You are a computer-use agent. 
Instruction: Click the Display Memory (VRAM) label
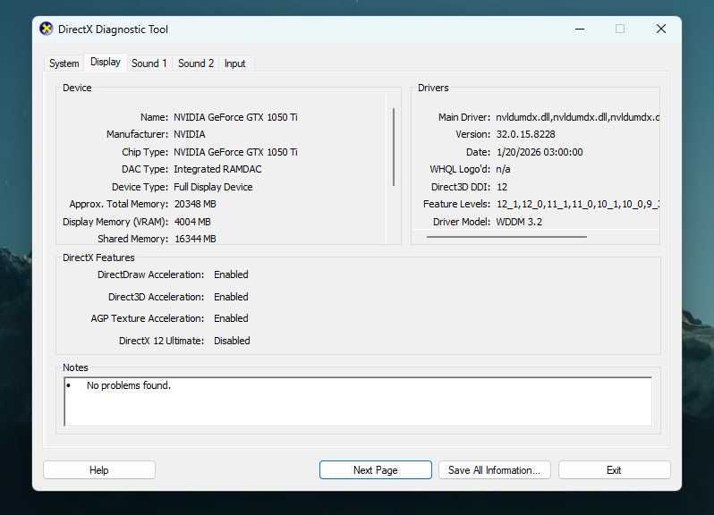click(x=115, y=222)
